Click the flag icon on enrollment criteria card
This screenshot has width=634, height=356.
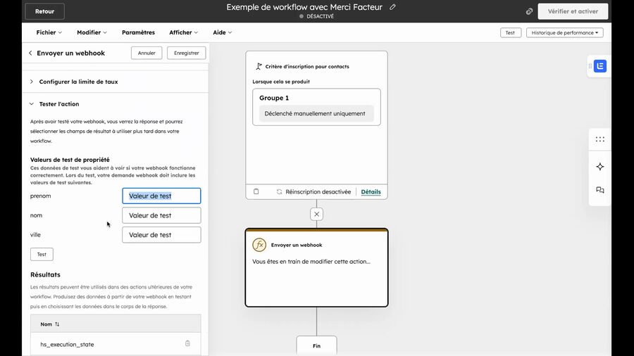[x=259, y=66]
